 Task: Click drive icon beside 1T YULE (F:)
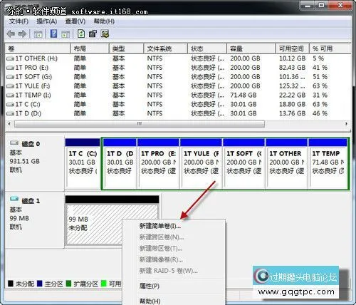click(x=10, y=86)
